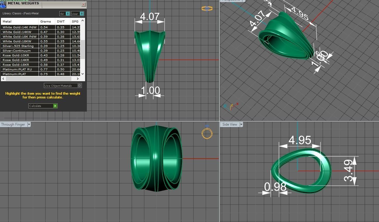Sort by the DWT column header
379x222 pixels.
63,21
